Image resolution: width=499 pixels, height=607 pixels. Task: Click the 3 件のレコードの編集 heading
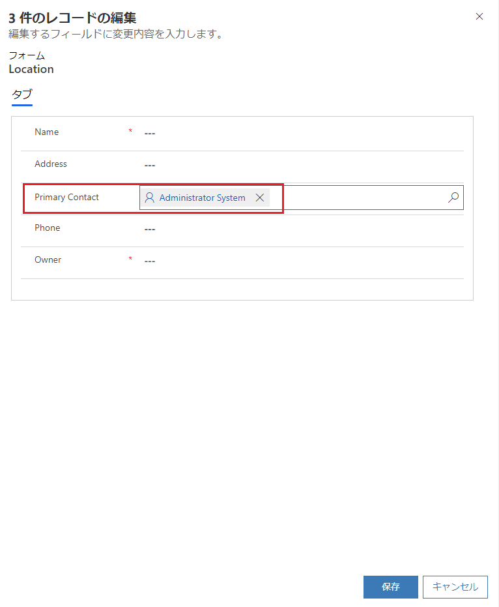click(x=72, y=18)
